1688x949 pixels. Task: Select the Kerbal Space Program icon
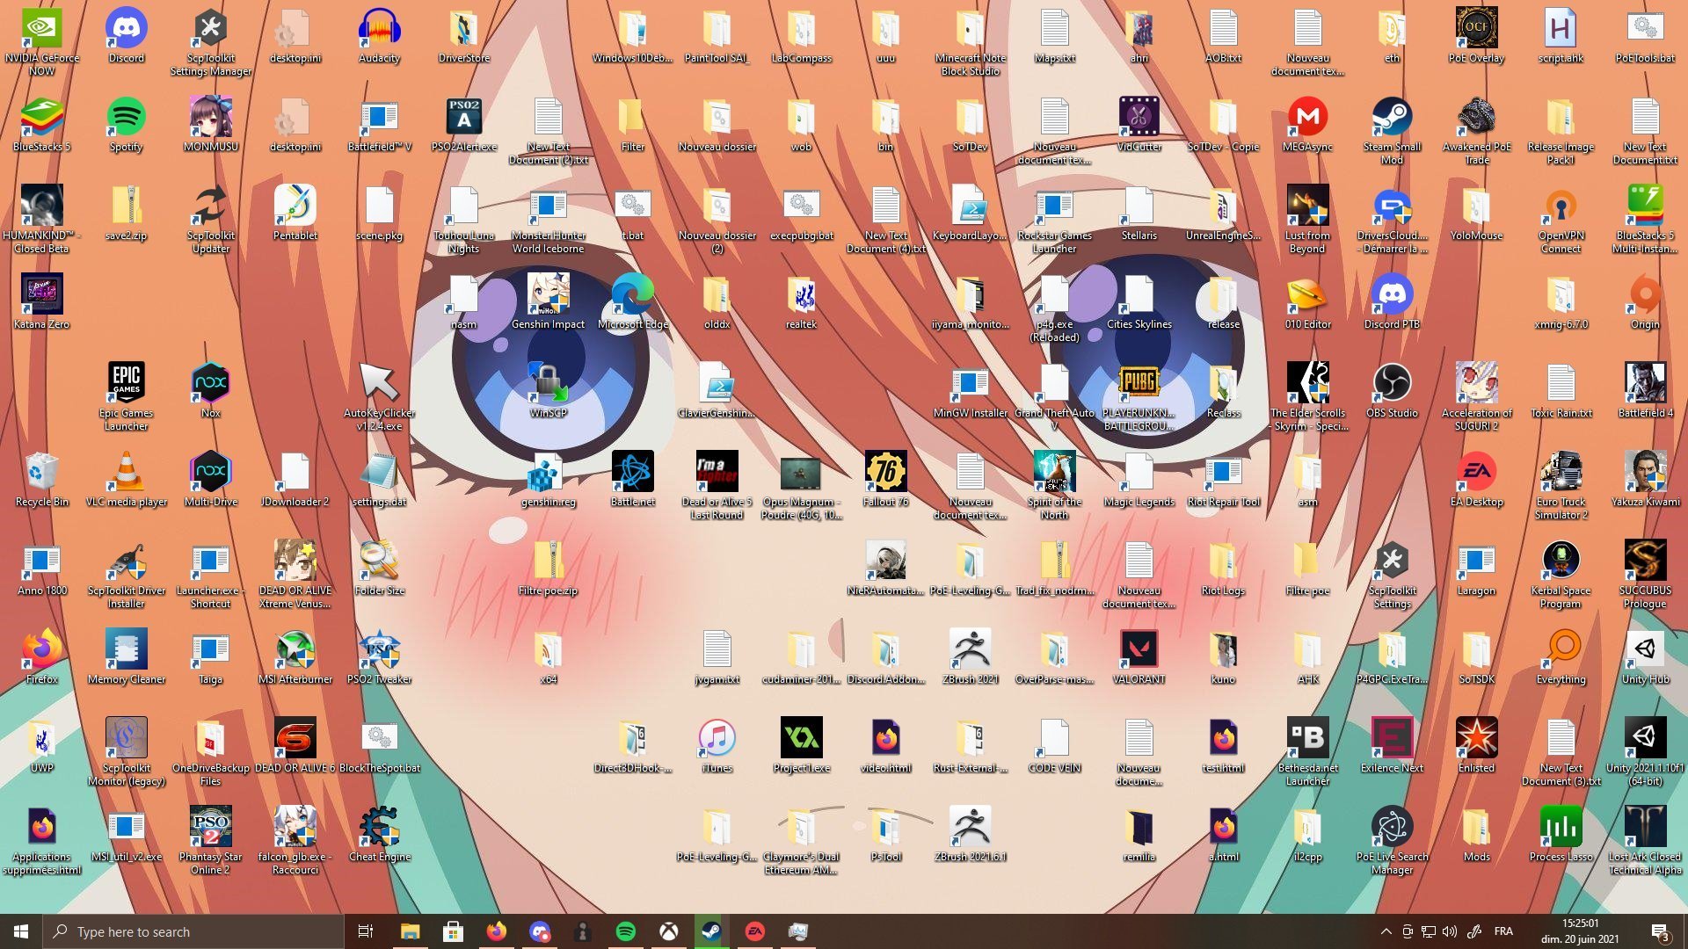point(1561,575)
